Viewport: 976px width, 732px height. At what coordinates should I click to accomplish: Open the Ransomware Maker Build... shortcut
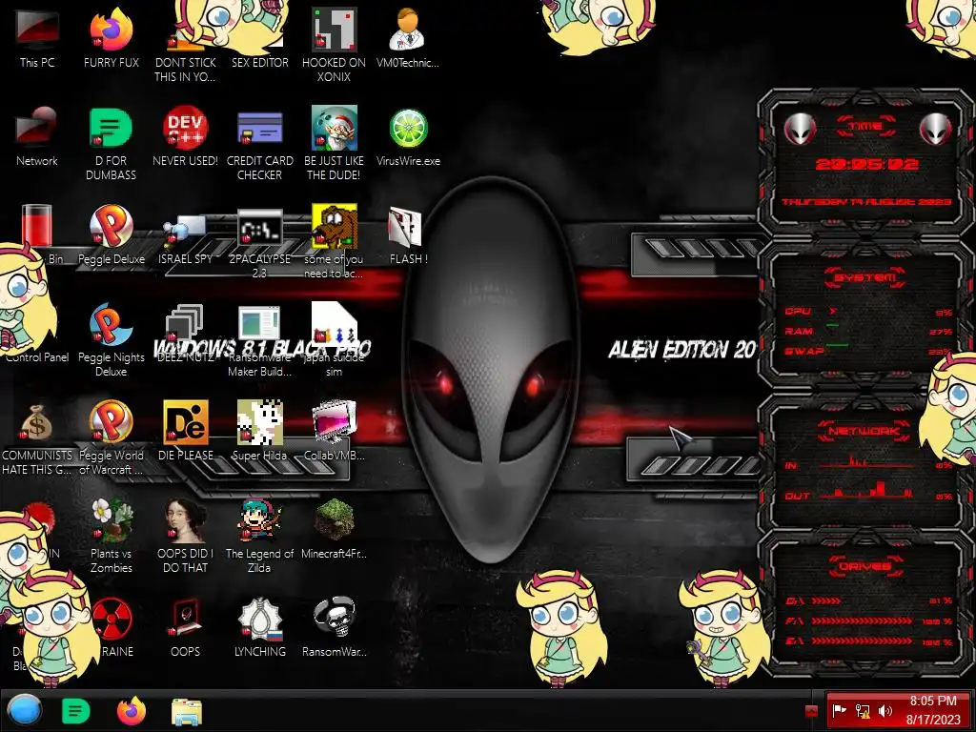click(259, 340)
